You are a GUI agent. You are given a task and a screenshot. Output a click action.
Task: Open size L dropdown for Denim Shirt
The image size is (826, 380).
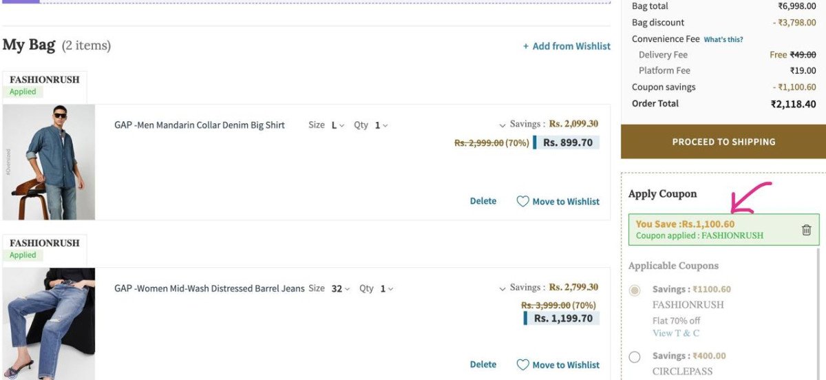click(337, 125)
